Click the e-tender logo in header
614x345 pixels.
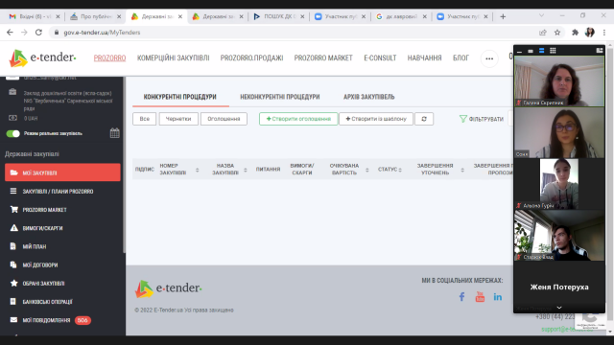(x=42, y=57)
